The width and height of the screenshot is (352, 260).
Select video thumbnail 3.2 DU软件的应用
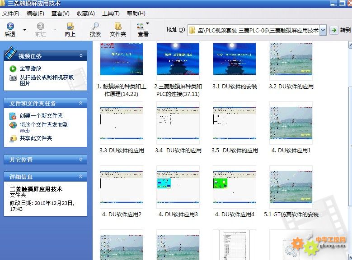click(x=291, y=59)
